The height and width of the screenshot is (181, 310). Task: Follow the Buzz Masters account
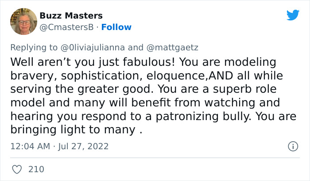(x=116, y=27)
